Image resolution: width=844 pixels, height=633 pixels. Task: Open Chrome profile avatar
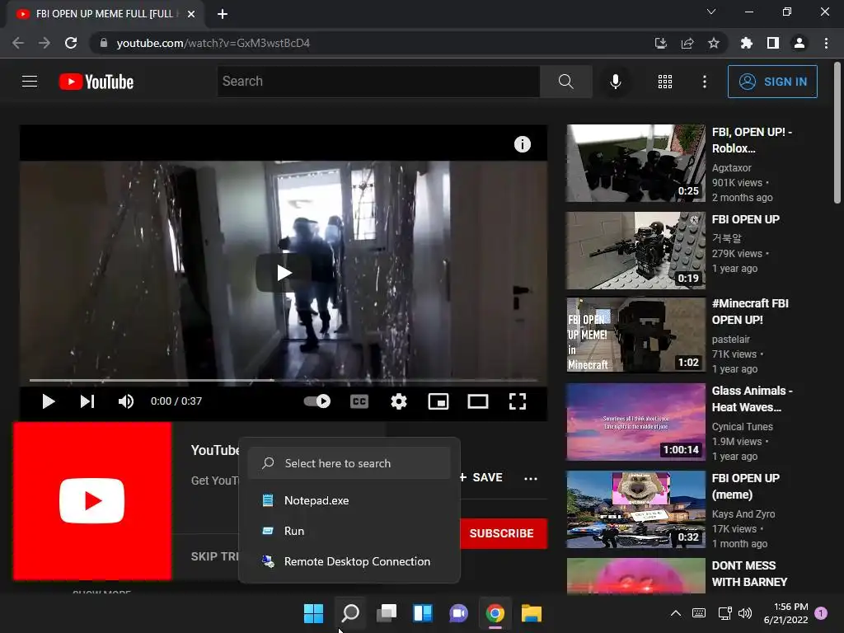coord(799,43)
